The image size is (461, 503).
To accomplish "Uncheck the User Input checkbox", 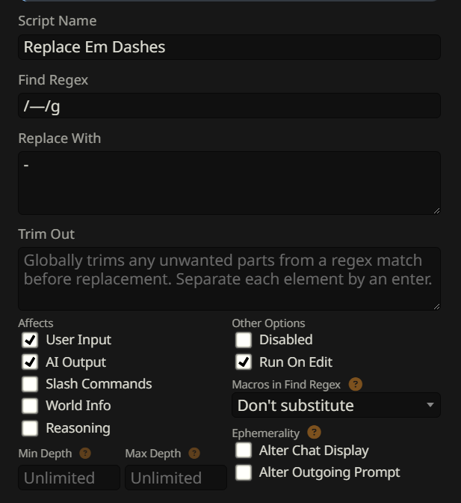I will pyautogui.click(x=30, y=340).
